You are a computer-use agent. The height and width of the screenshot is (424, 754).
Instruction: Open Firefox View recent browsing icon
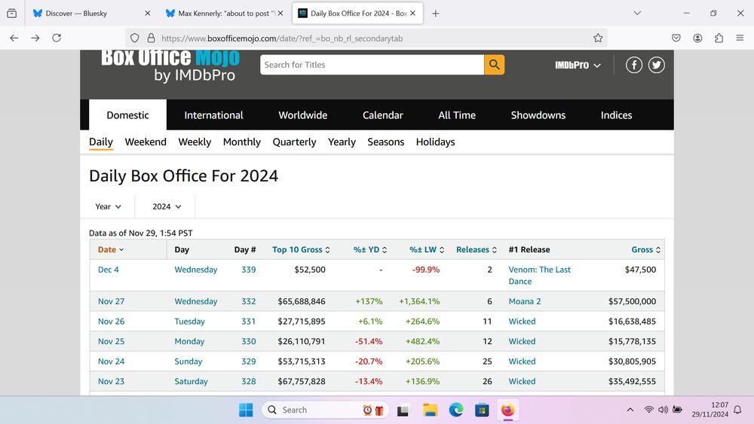point(11,14)
